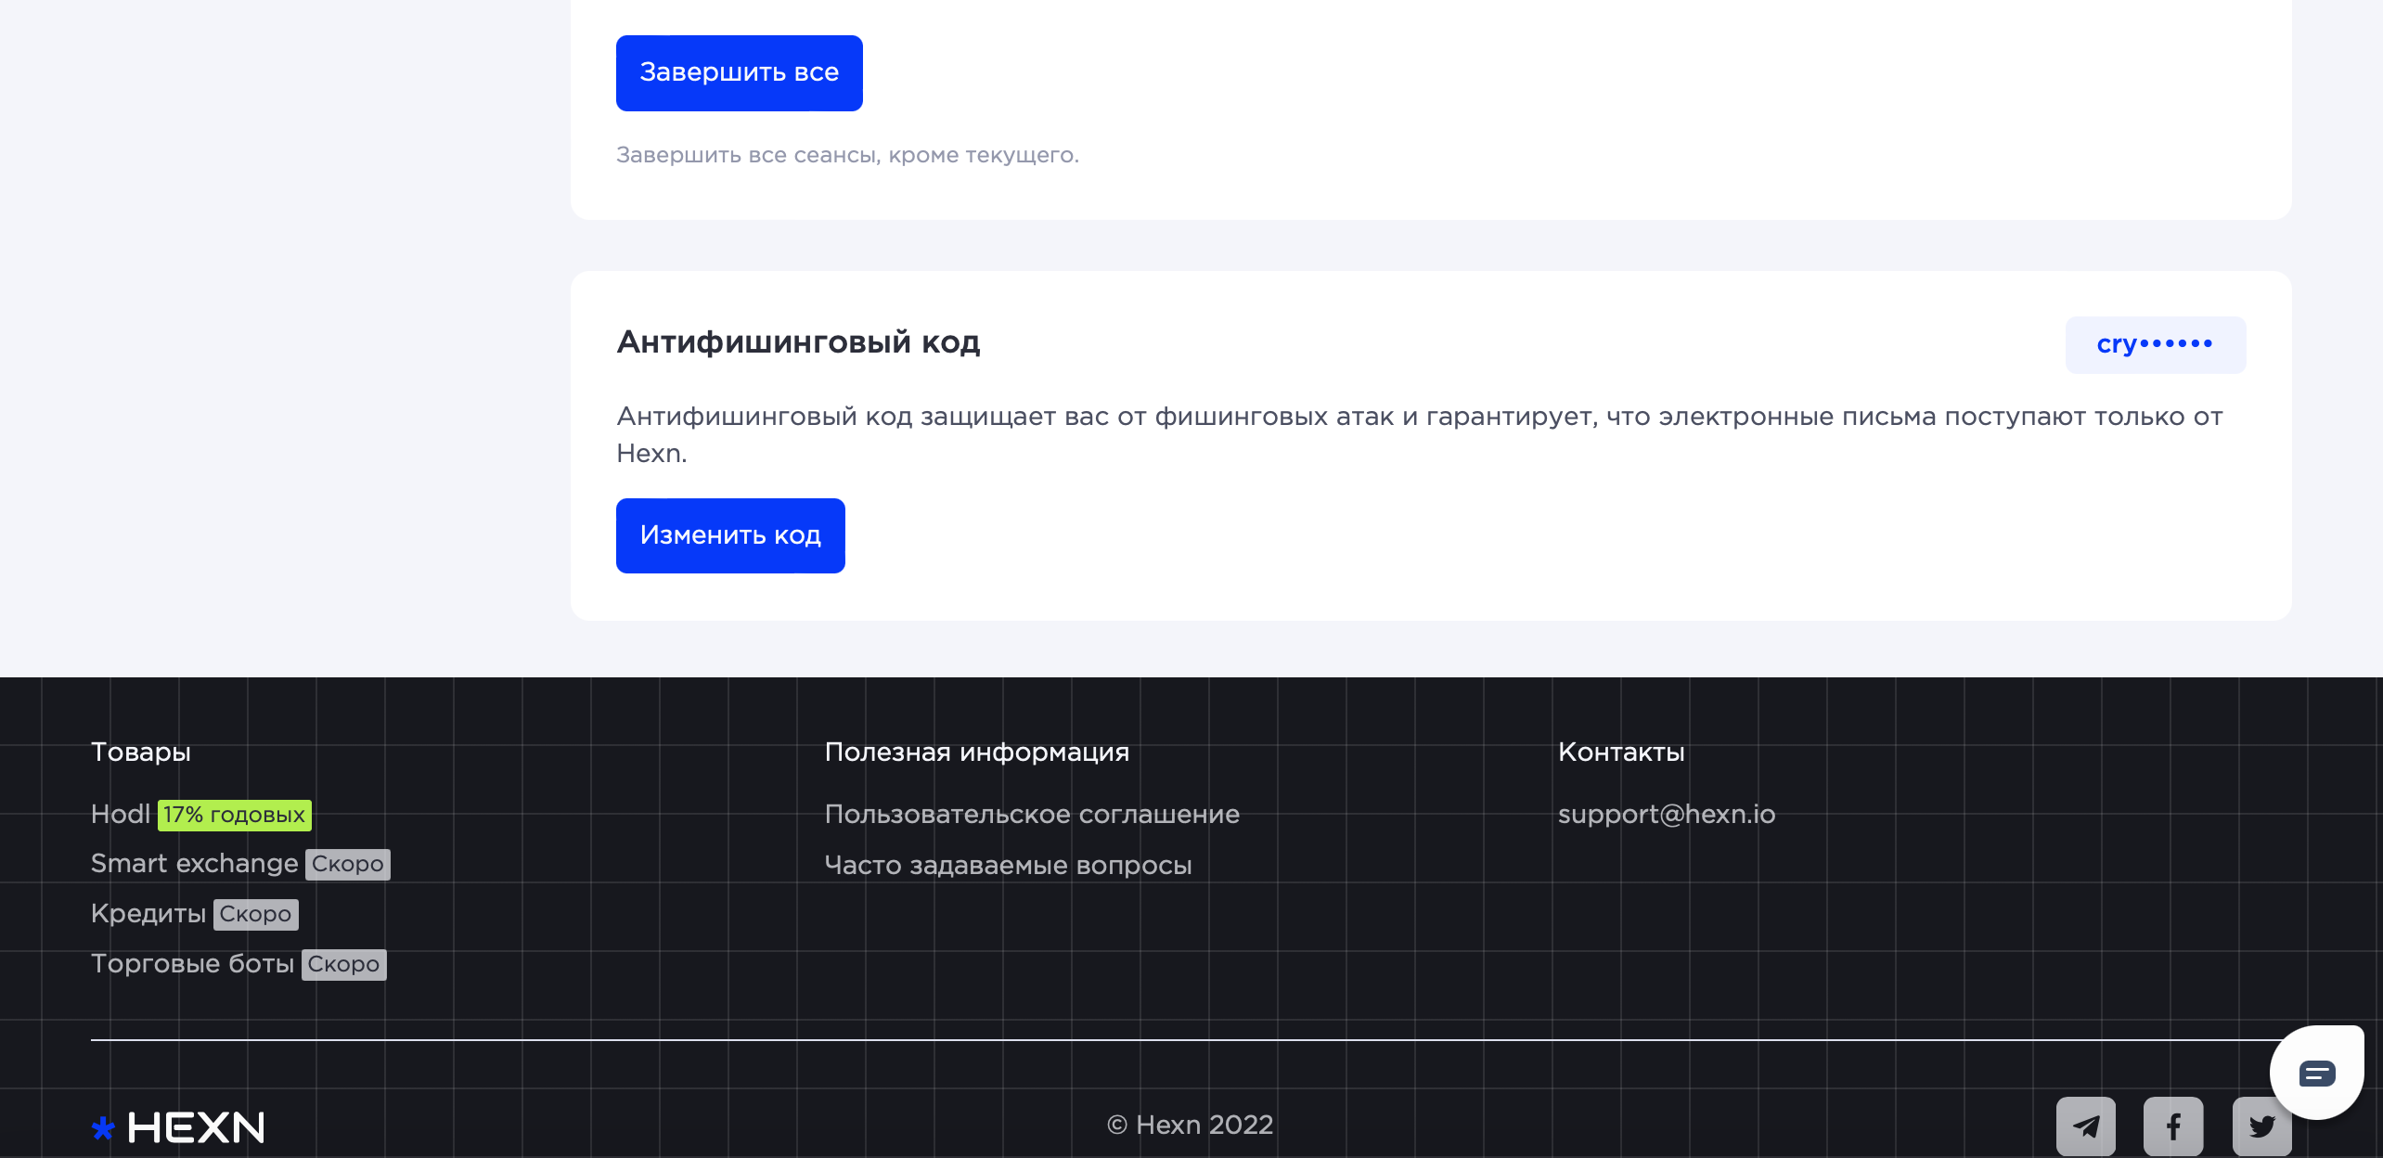Click the Скоро badge beside Кредиты
Viewport: 2383px width, 1158px height.
point(255,914)
